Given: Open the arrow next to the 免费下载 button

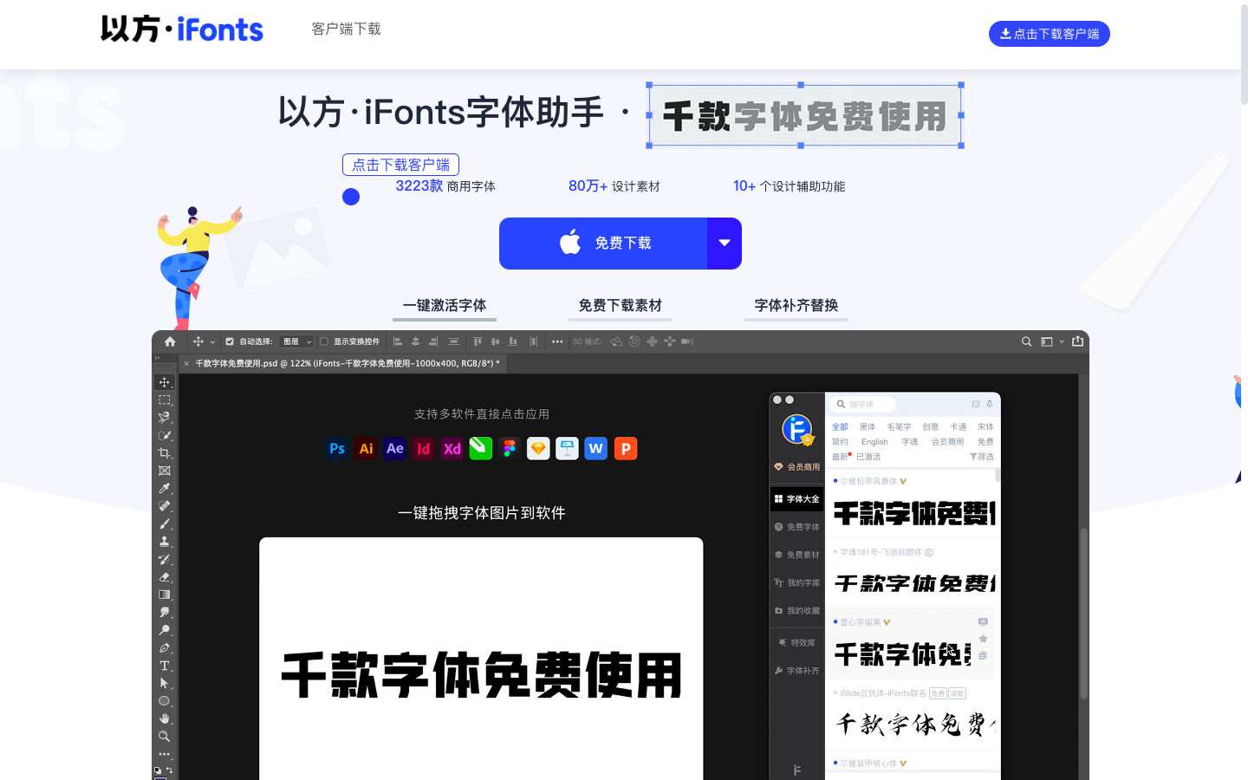Looking at the screenshot, I should click(725, 244).
